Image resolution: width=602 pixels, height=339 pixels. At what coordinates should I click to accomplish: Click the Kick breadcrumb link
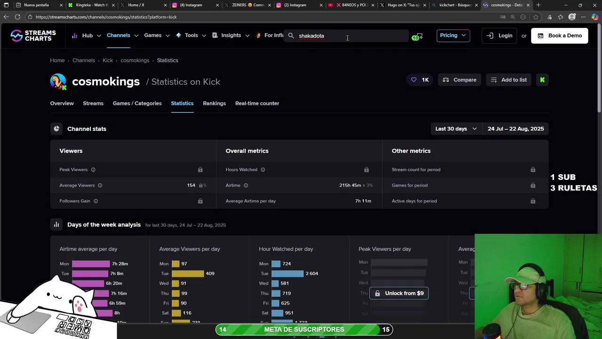pyautogui.click(x=108, y=60)
